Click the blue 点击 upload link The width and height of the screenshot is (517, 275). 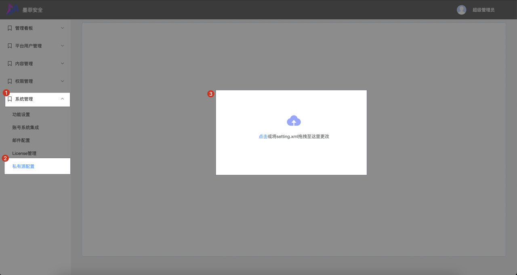pyautogui.click(x=263, y=137)
